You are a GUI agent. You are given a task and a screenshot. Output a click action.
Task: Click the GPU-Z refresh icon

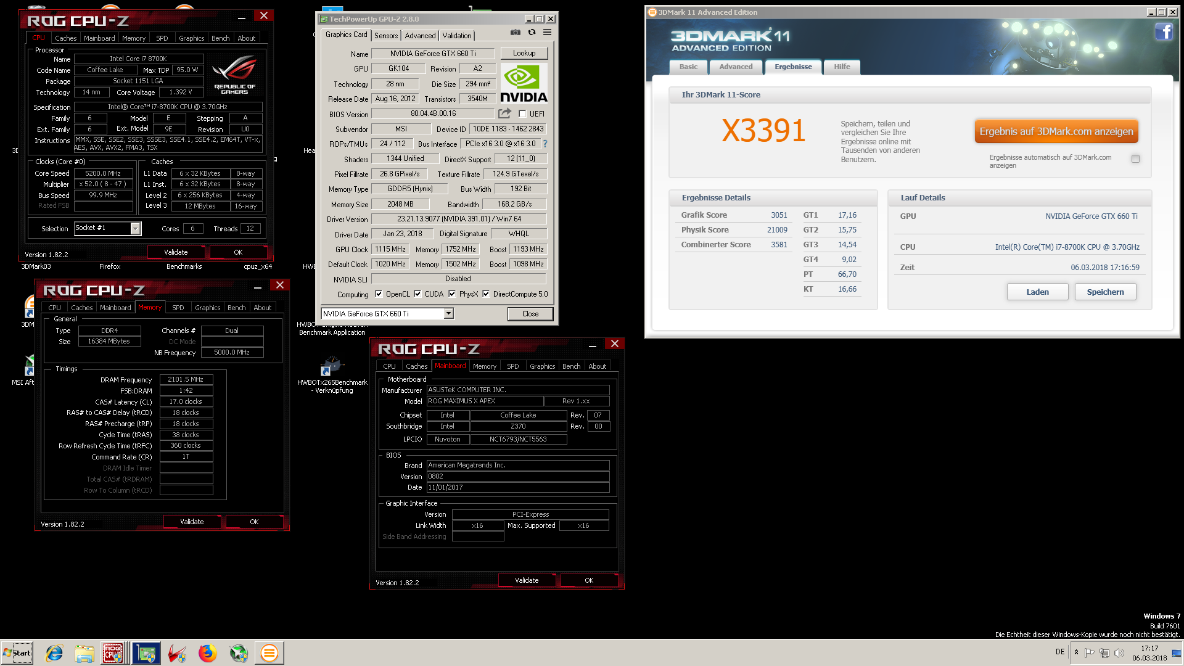(532, 33)
